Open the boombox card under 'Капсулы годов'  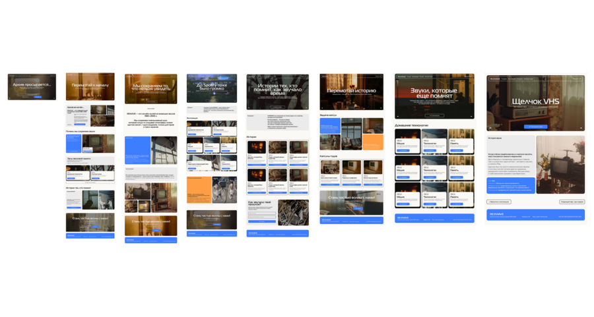point(330,173)
